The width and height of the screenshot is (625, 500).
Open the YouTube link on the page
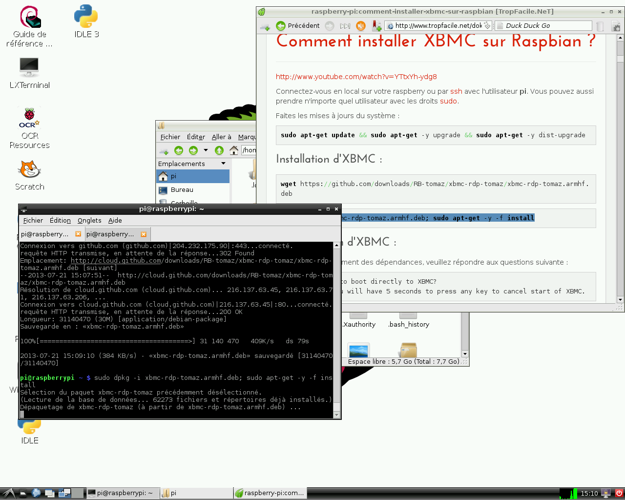click(356, 77)
